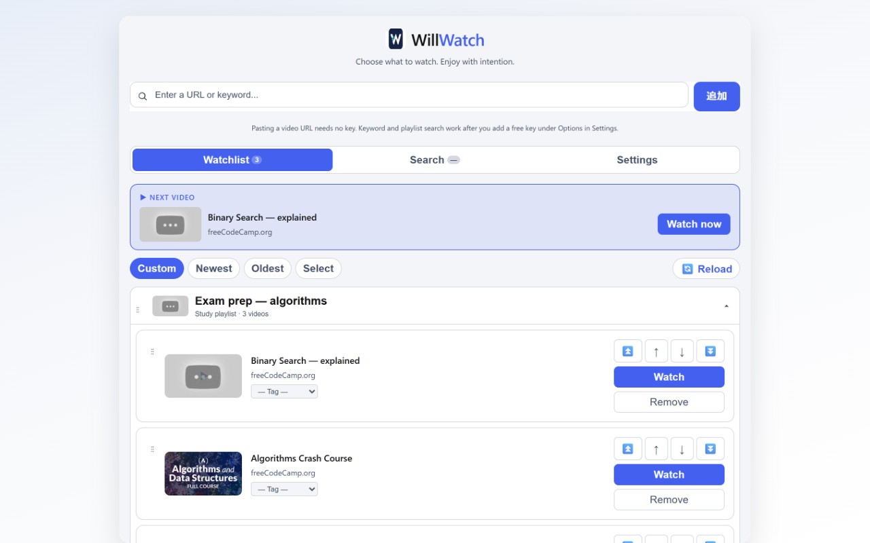Remove Binary Search from watchlist
870x543 pixels.
669,402
